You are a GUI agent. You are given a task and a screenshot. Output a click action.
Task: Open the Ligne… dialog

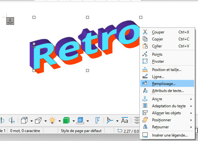167,77
